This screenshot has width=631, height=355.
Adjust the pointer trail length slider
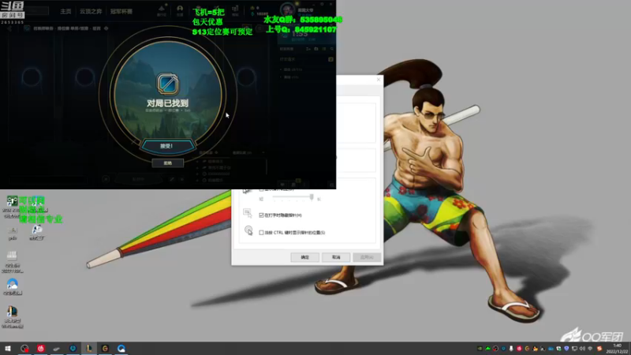pos(312,196)
